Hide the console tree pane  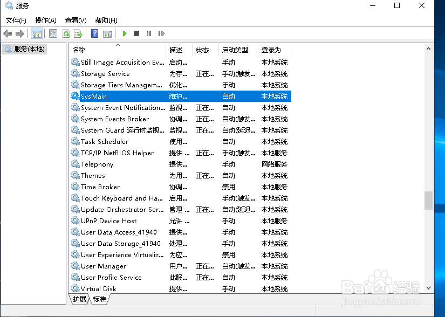point(37,33)
